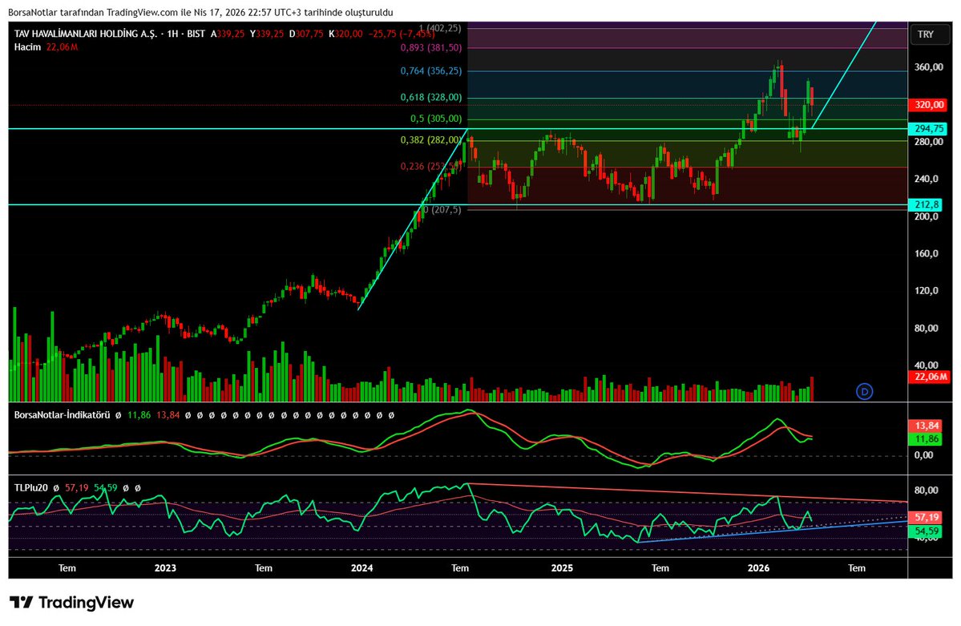961x626 pixels.
Task: Click the green 54,59 value in TLPlu20 legend
Action: (x=106, y=488)
